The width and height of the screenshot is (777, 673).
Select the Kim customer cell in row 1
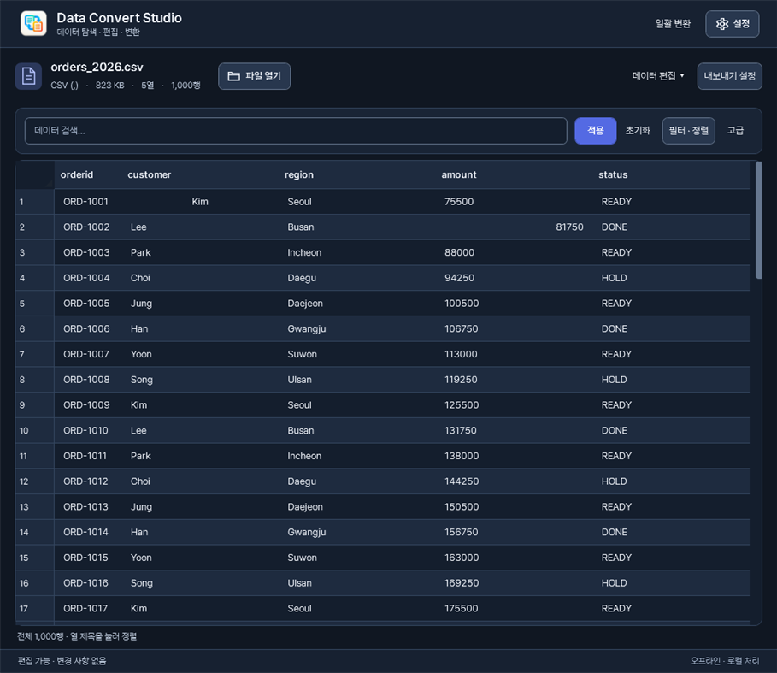point(200,202)
